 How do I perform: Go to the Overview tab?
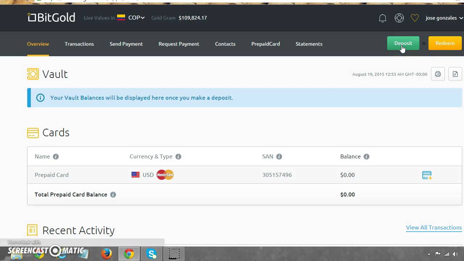click(38, 44)
